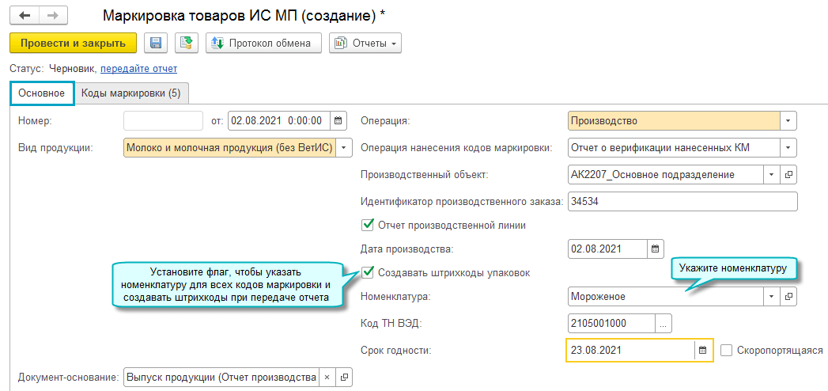Open Операция нанесения кодов маркировки dropdown
The width and height of the screenshot is (828, 391).
(788, 148)
